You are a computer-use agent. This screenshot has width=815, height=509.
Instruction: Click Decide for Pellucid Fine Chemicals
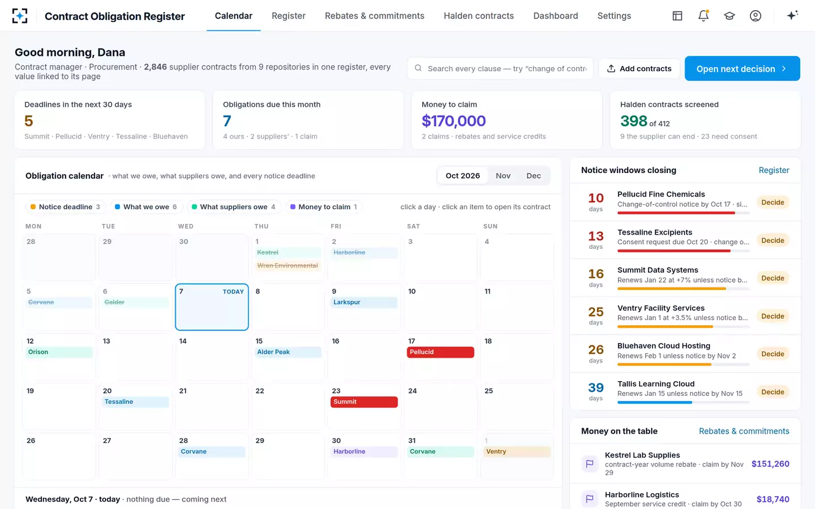773,202
